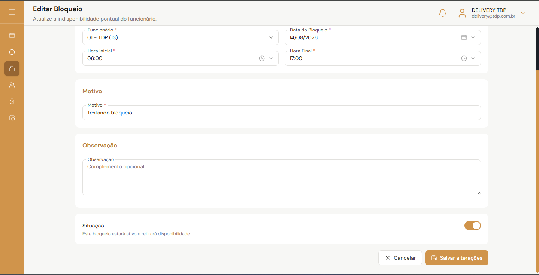Screen dimensions: 539x275
Task: Click the 14/08/2026 date value
Action: (303, 37)
